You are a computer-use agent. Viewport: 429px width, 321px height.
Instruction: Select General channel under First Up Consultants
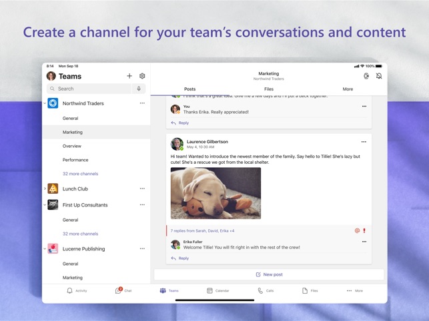click(96, 220)
